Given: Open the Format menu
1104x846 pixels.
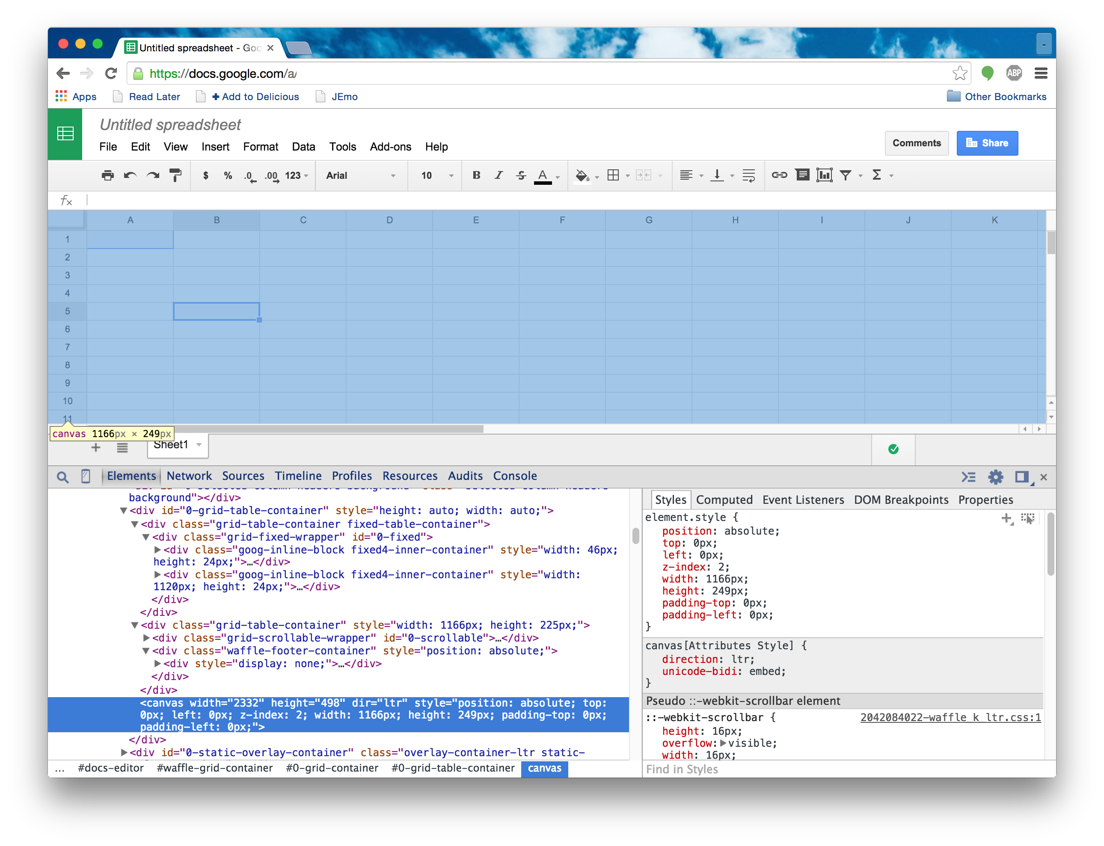Looking at the screenshot, I should coord(261,145).
